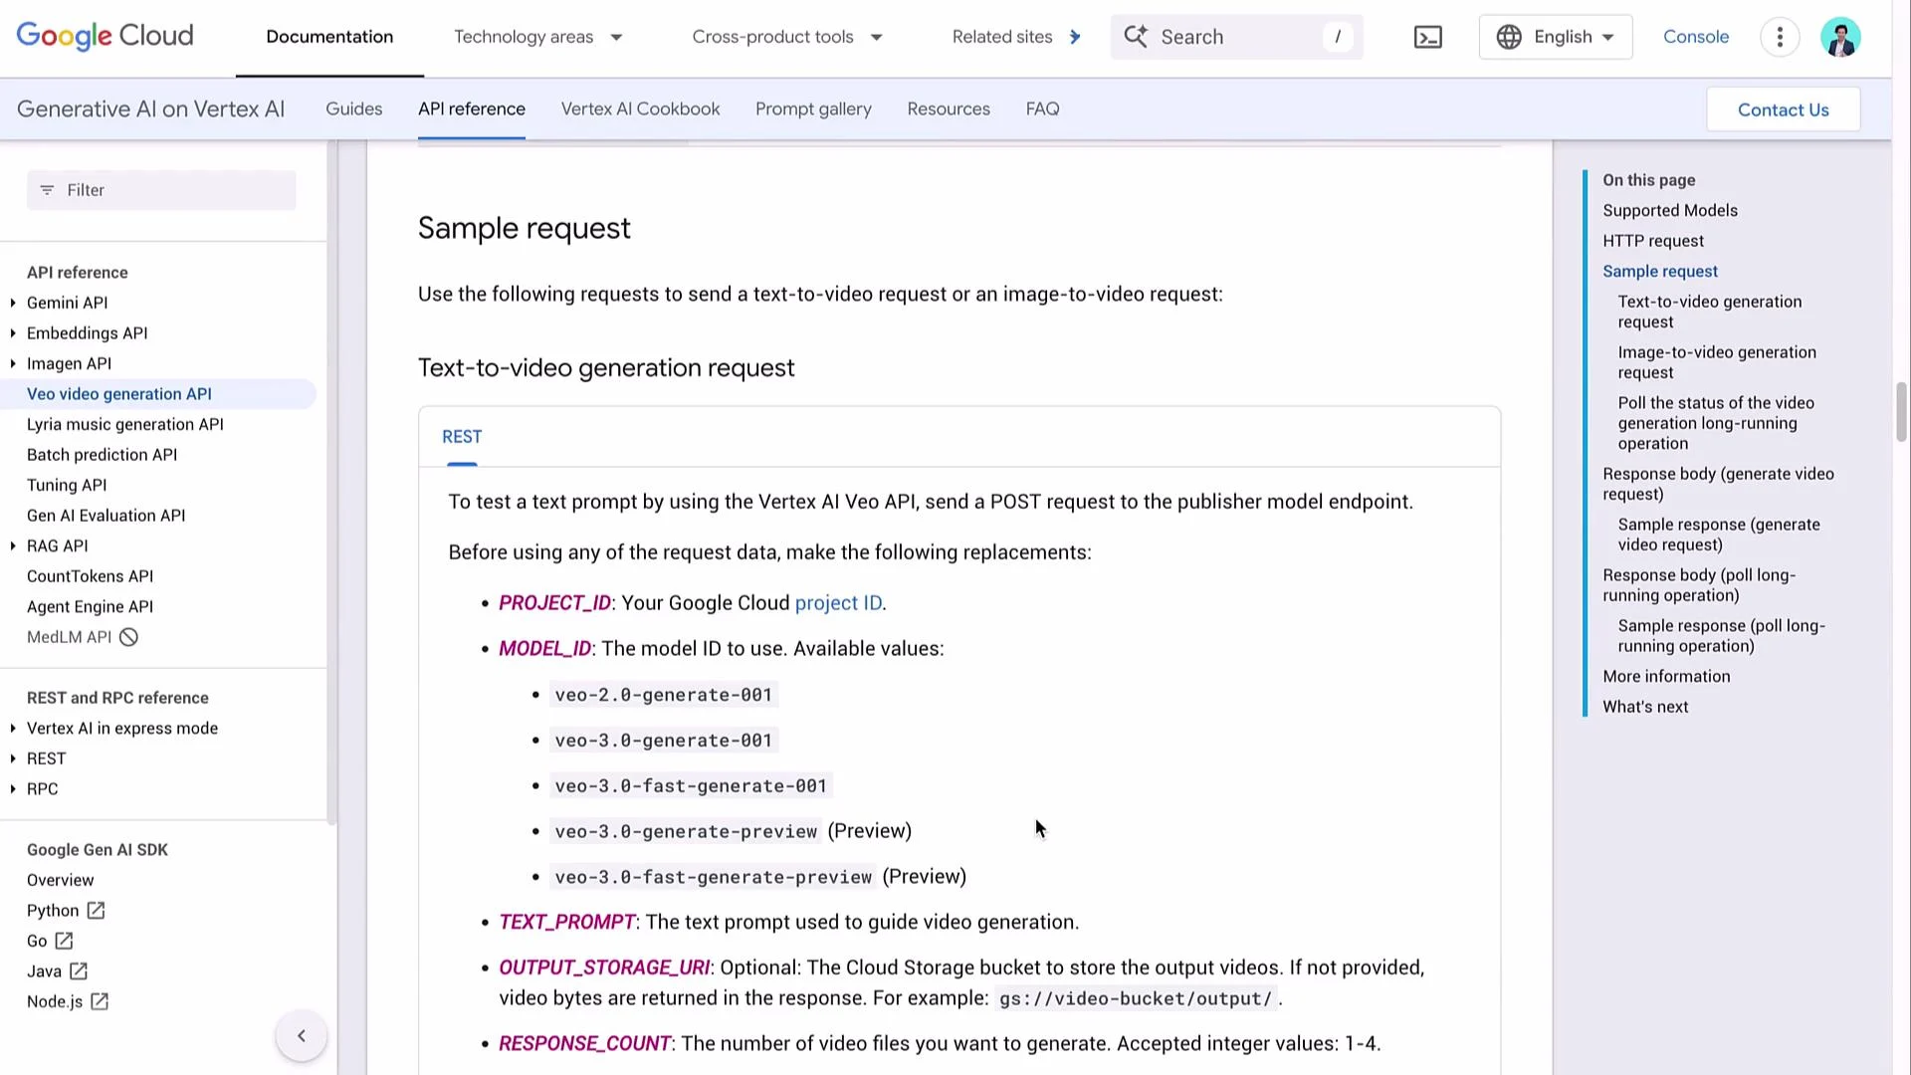Click the MedLM API deprecated icon
Screen dimensions: 1911x1075
click(x=128, y=637)
